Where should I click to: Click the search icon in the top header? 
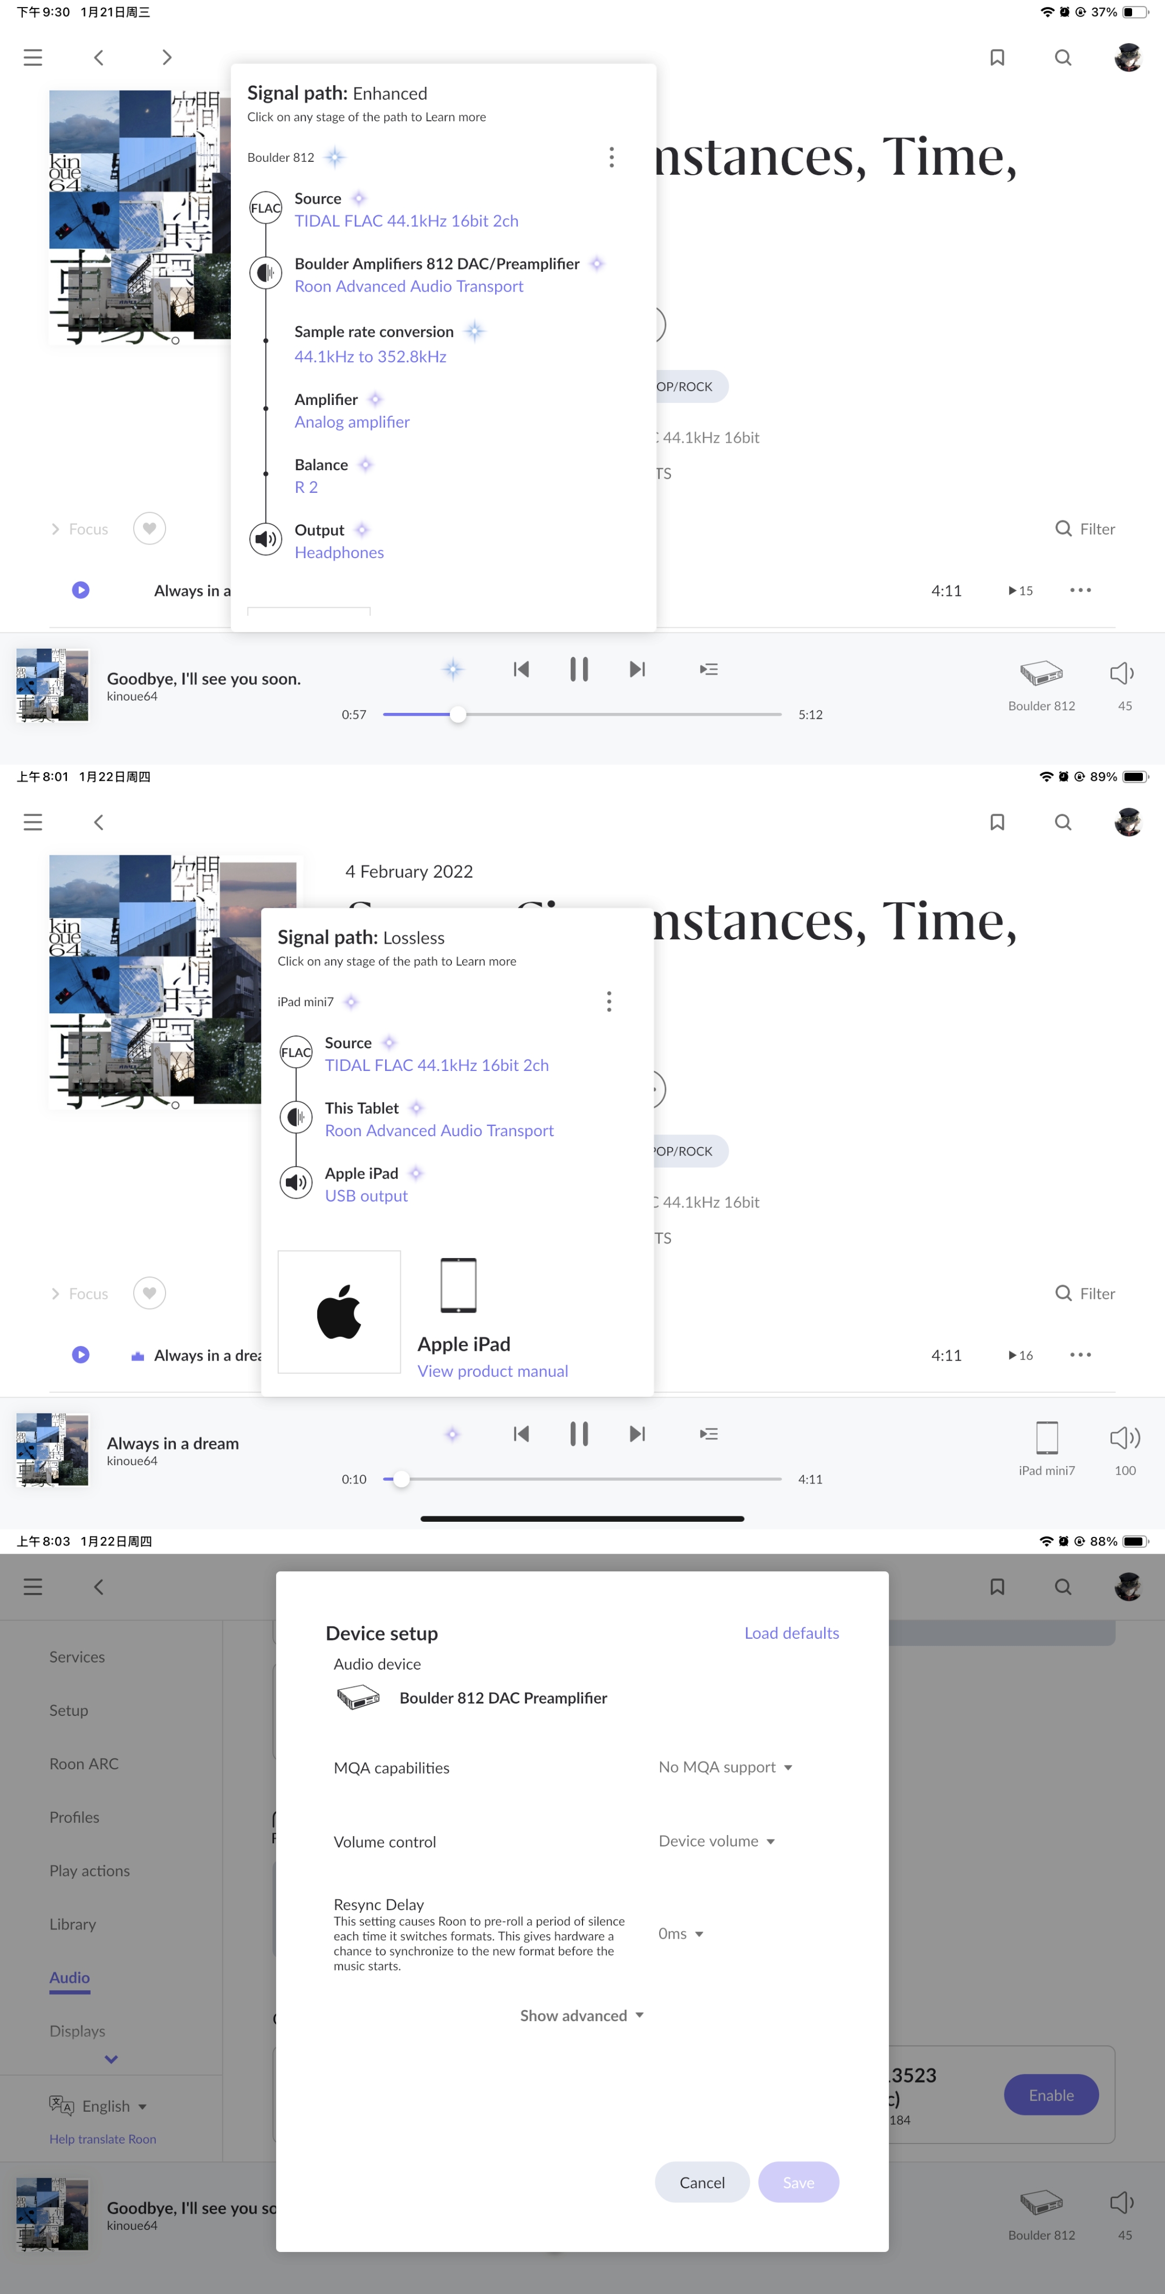[1063, 58]
